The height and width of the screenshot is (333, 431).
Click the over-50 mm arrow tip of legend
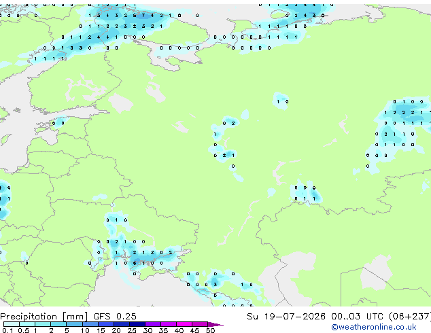point(215,324)
